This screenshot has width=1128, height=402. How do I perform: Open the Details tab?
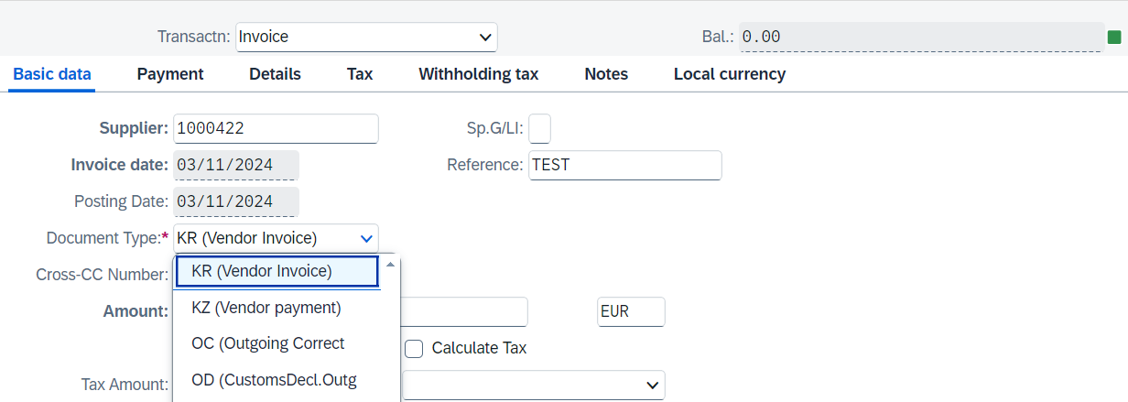275,74
